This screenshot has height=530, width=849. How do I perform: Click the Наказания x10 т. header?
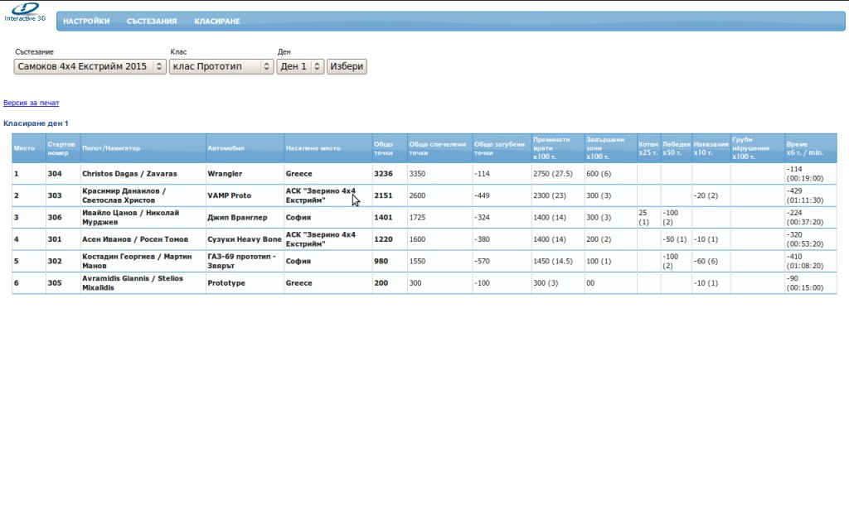click(711, 148)
